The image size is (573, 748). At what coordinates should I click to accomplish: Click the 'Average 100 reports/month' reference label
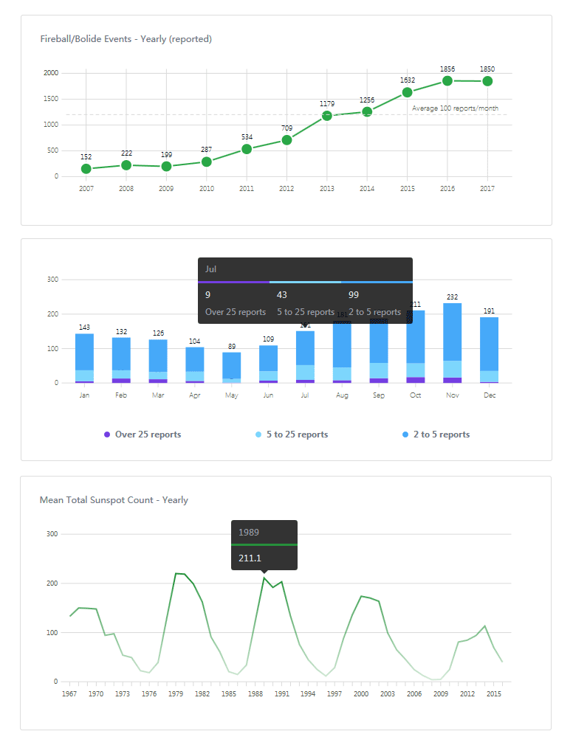tap(454, 108)
